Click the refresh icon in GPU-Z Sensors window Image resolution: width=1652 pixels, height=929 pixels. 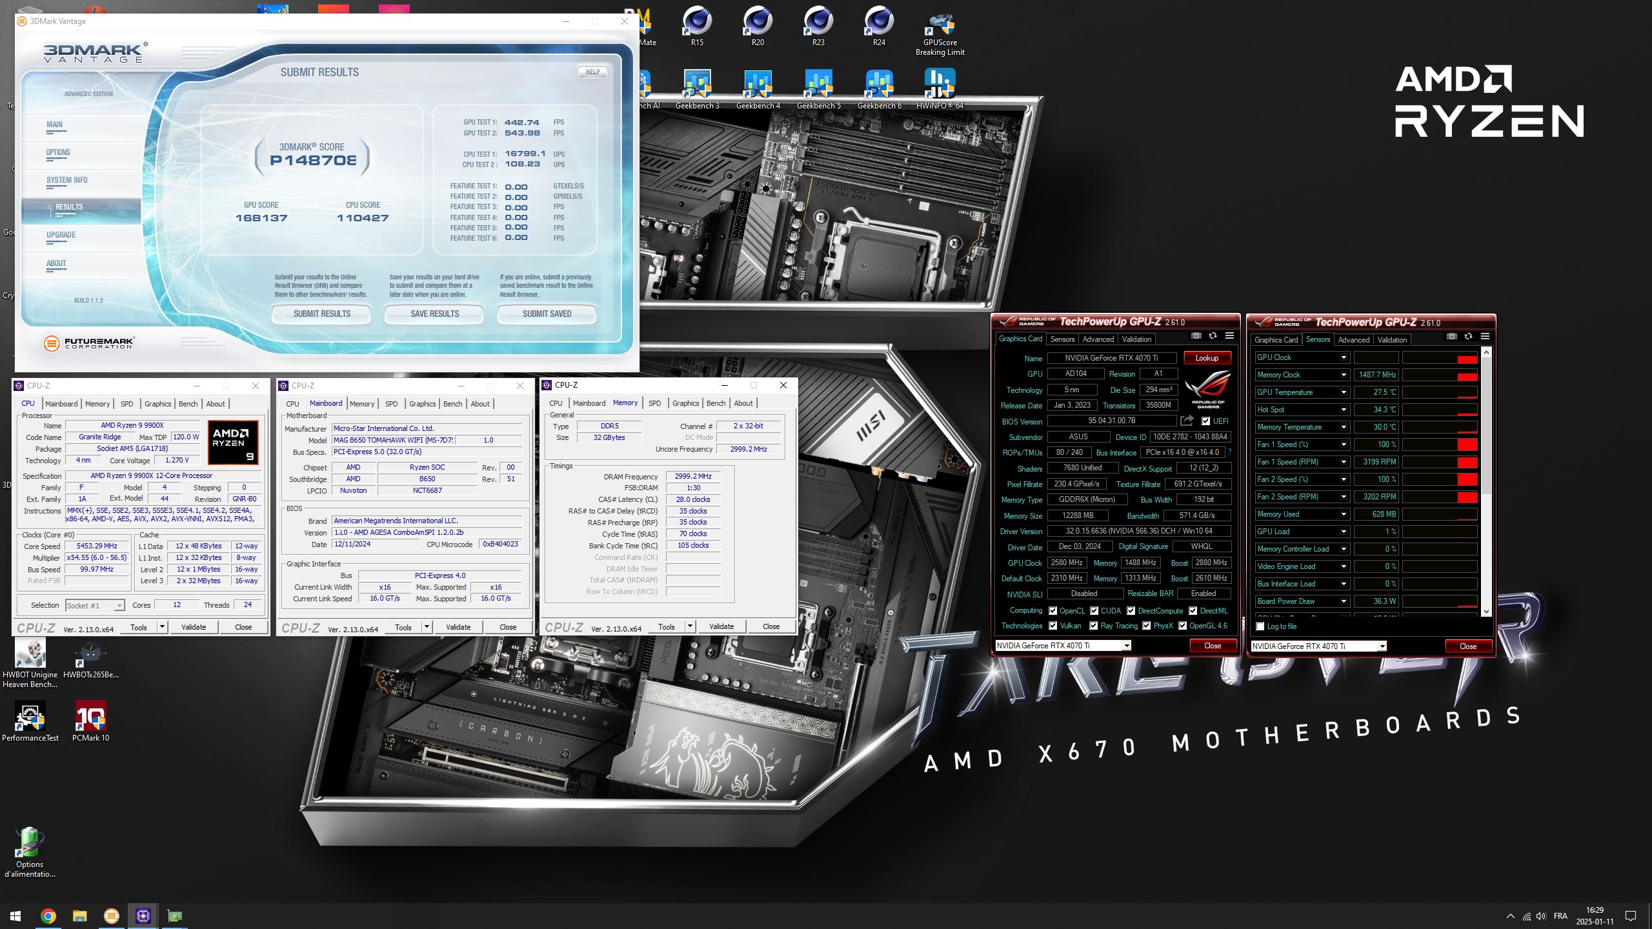click(x=1468, y=337)
